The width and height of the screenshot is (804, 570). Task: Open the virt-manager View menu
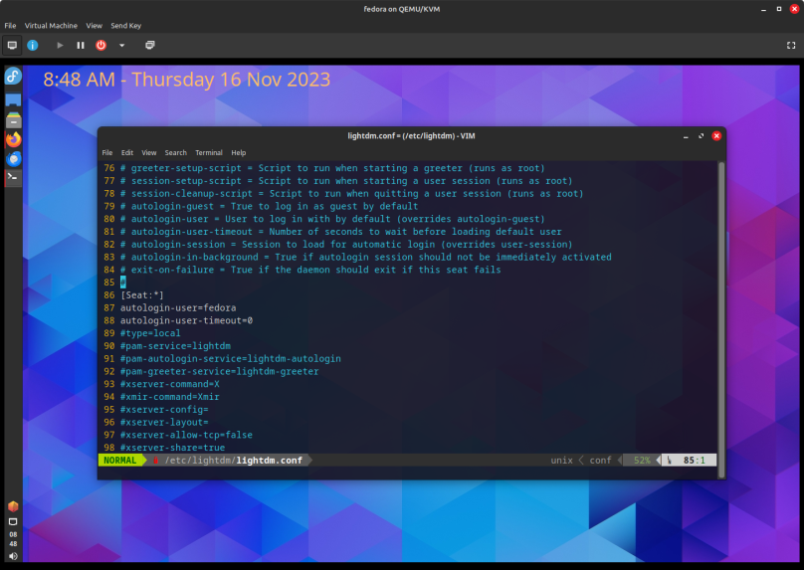coord(94,26)
